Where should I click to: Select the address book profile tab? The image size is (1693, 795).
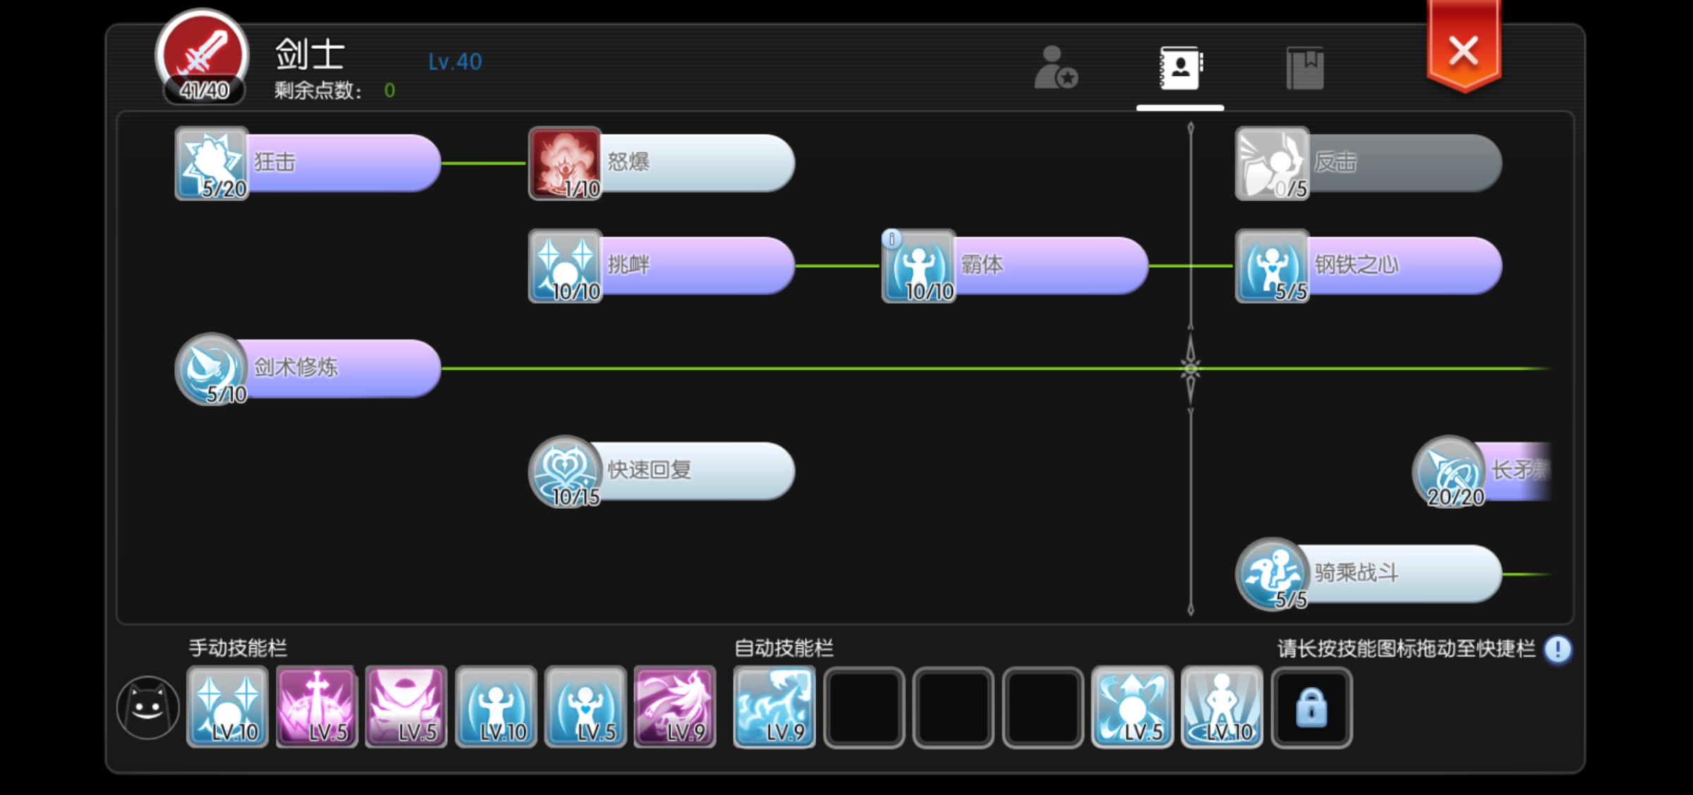tap(1181, 68)
